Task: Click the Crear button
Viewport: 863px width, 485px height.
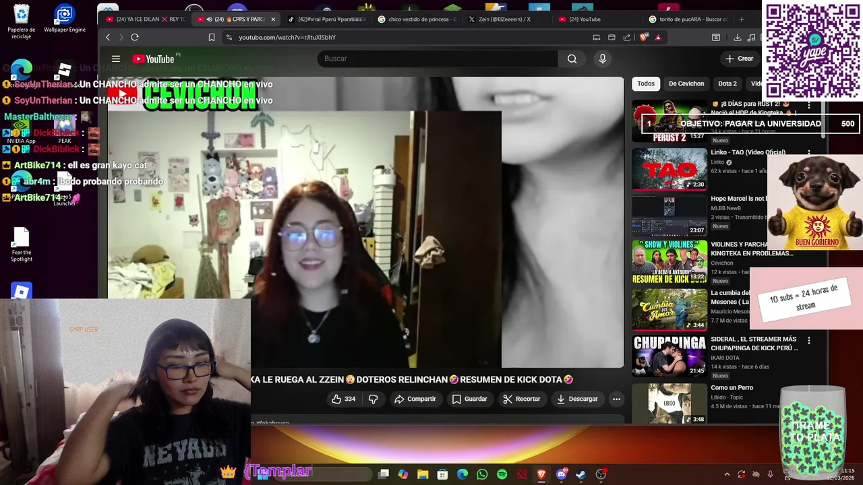Action: [740, 59]
